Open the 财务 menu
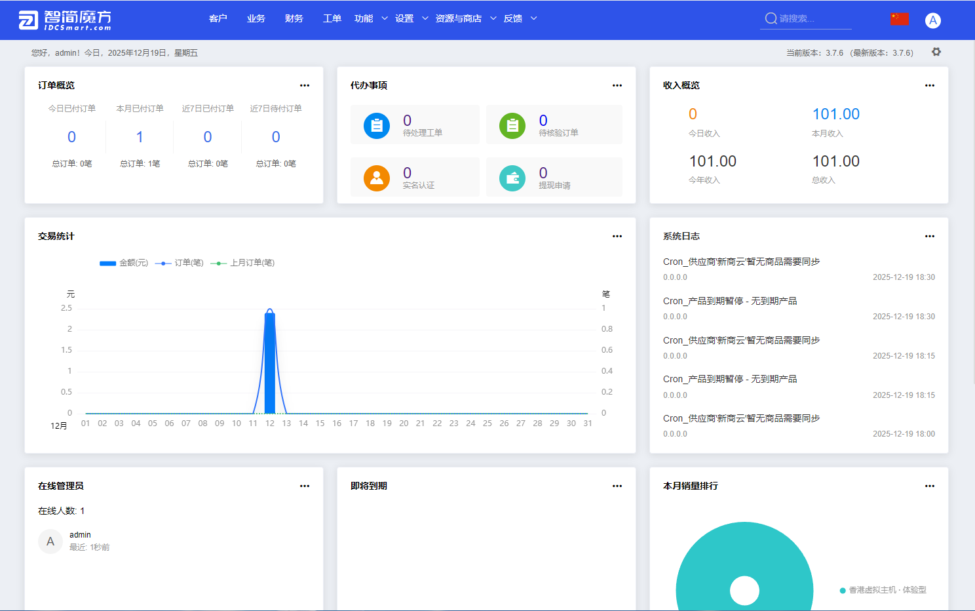 [294, 18]
